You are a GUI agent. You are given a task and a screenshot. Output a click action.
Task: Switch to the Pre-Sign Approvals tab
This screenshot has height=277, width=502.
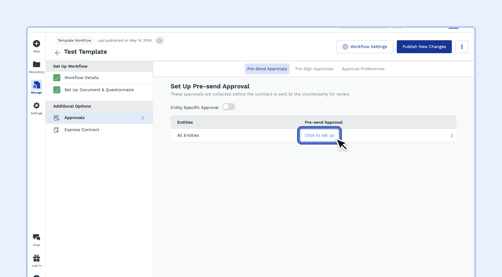point(314,69)
